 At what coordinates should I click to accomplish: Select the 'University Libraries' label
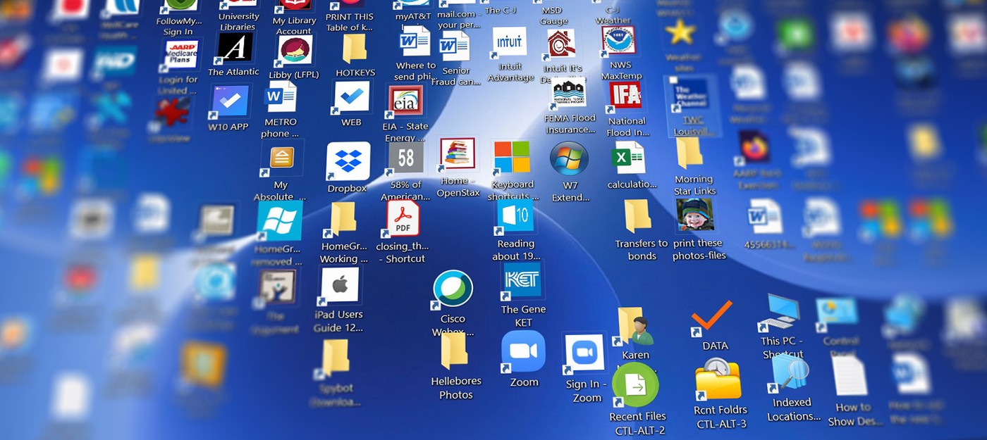click(238, 22)
